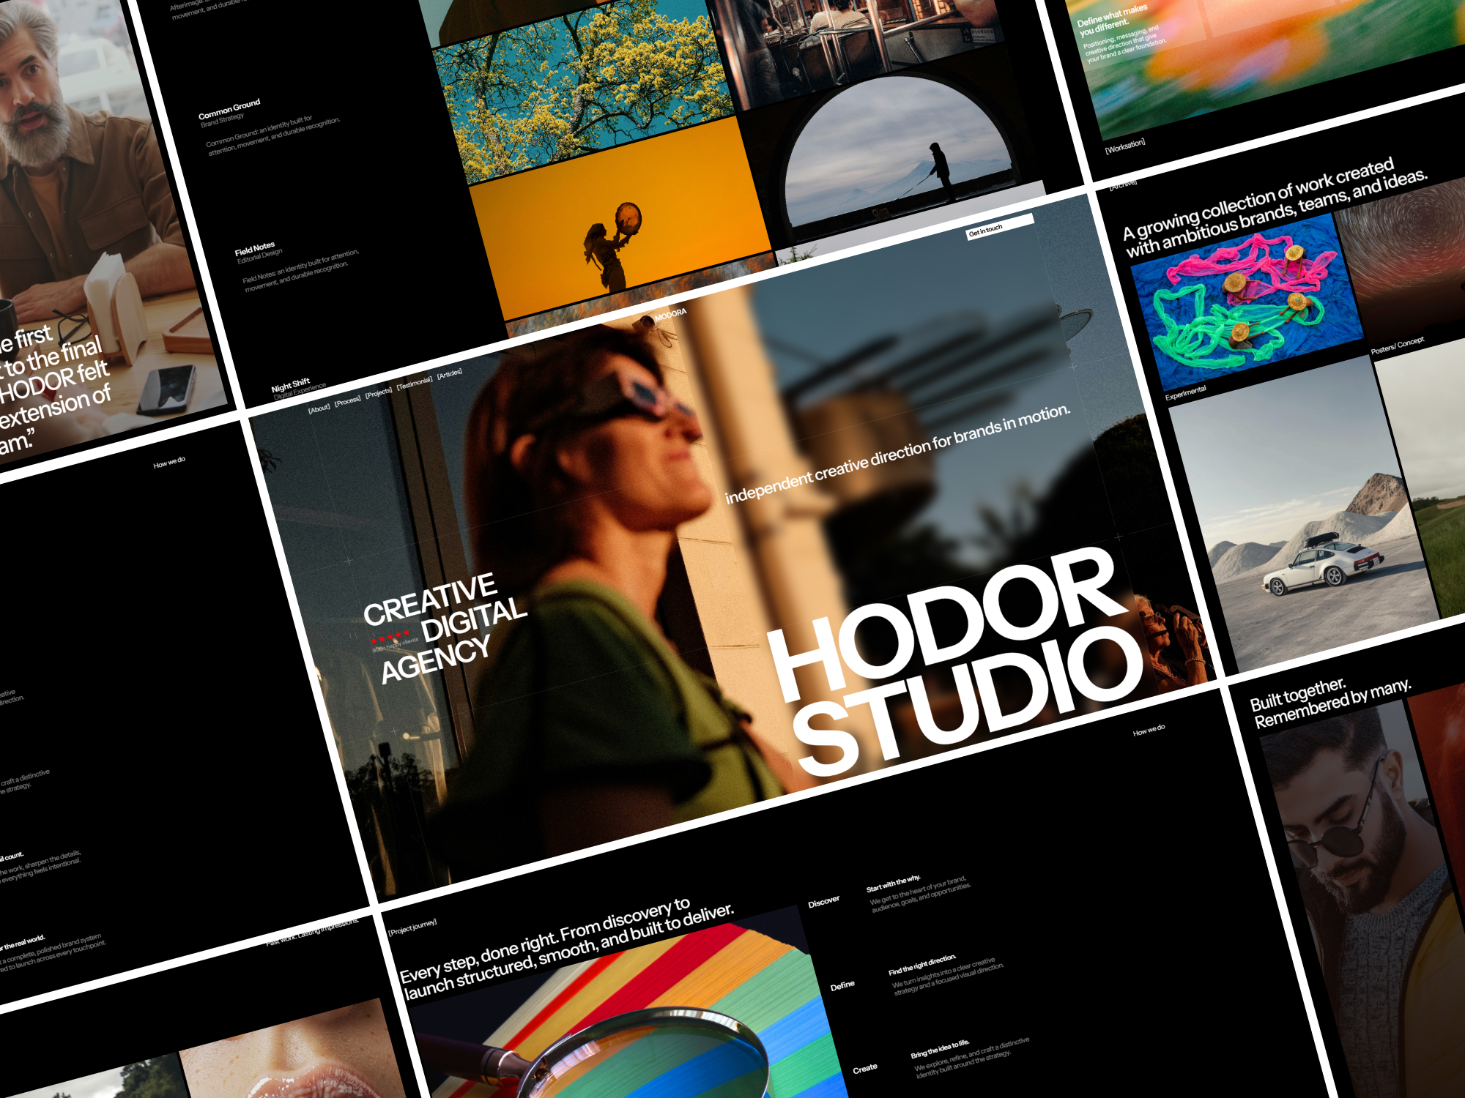
Task: Click the 'A growing collection of work' heading
Action: pyautogui.click(x=1275, y=207)
